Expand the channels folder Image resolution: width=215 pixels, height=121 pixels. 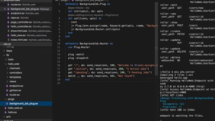pos(7,68)
